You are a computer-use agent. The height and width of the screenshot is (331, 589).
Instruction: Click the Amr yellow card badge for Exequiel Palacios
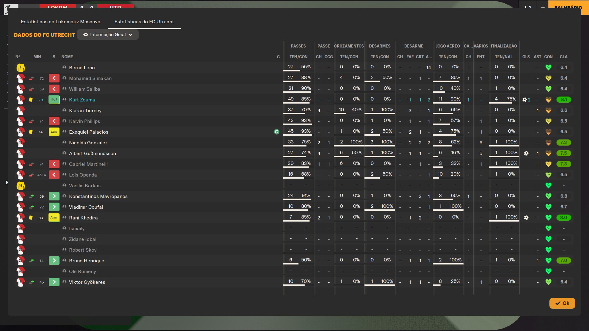tap(54, 132)
